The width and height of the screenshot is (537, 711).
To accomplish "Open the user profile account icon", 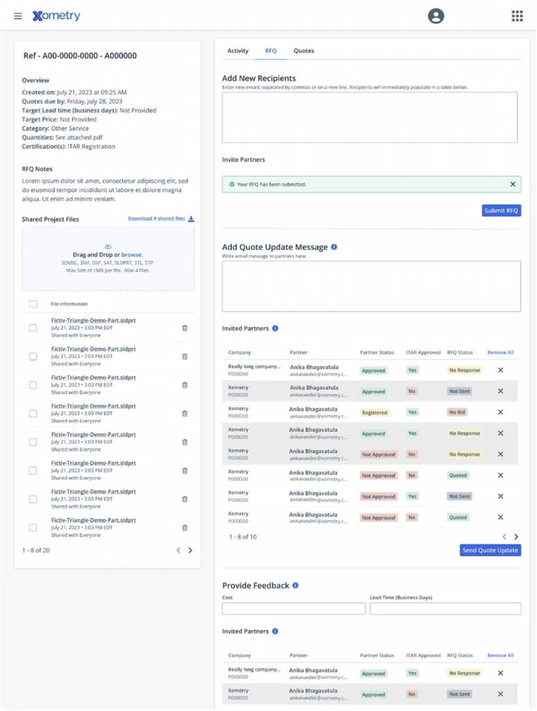I will pos(435,16).
